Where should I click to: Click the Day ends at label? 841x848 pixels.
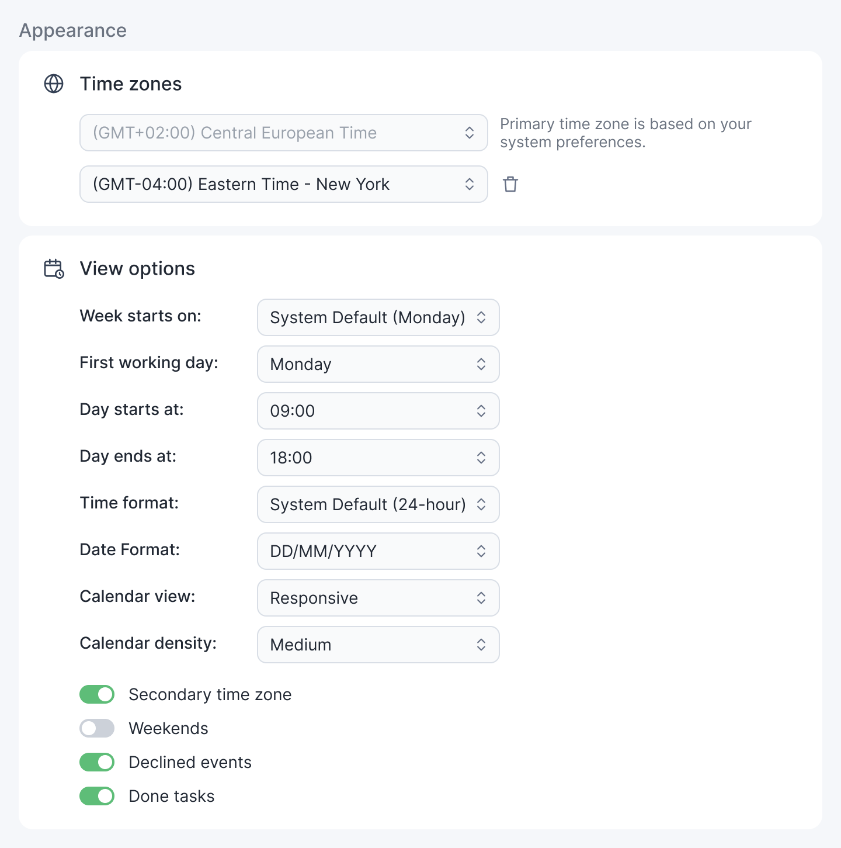tap(128, 456)
